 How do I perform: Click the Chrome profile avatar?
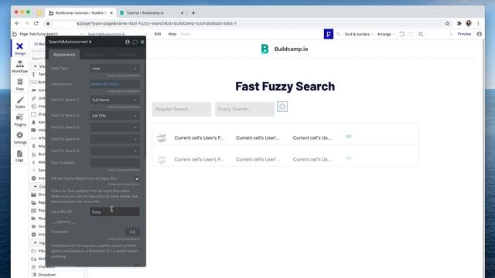tap(469, 23)
